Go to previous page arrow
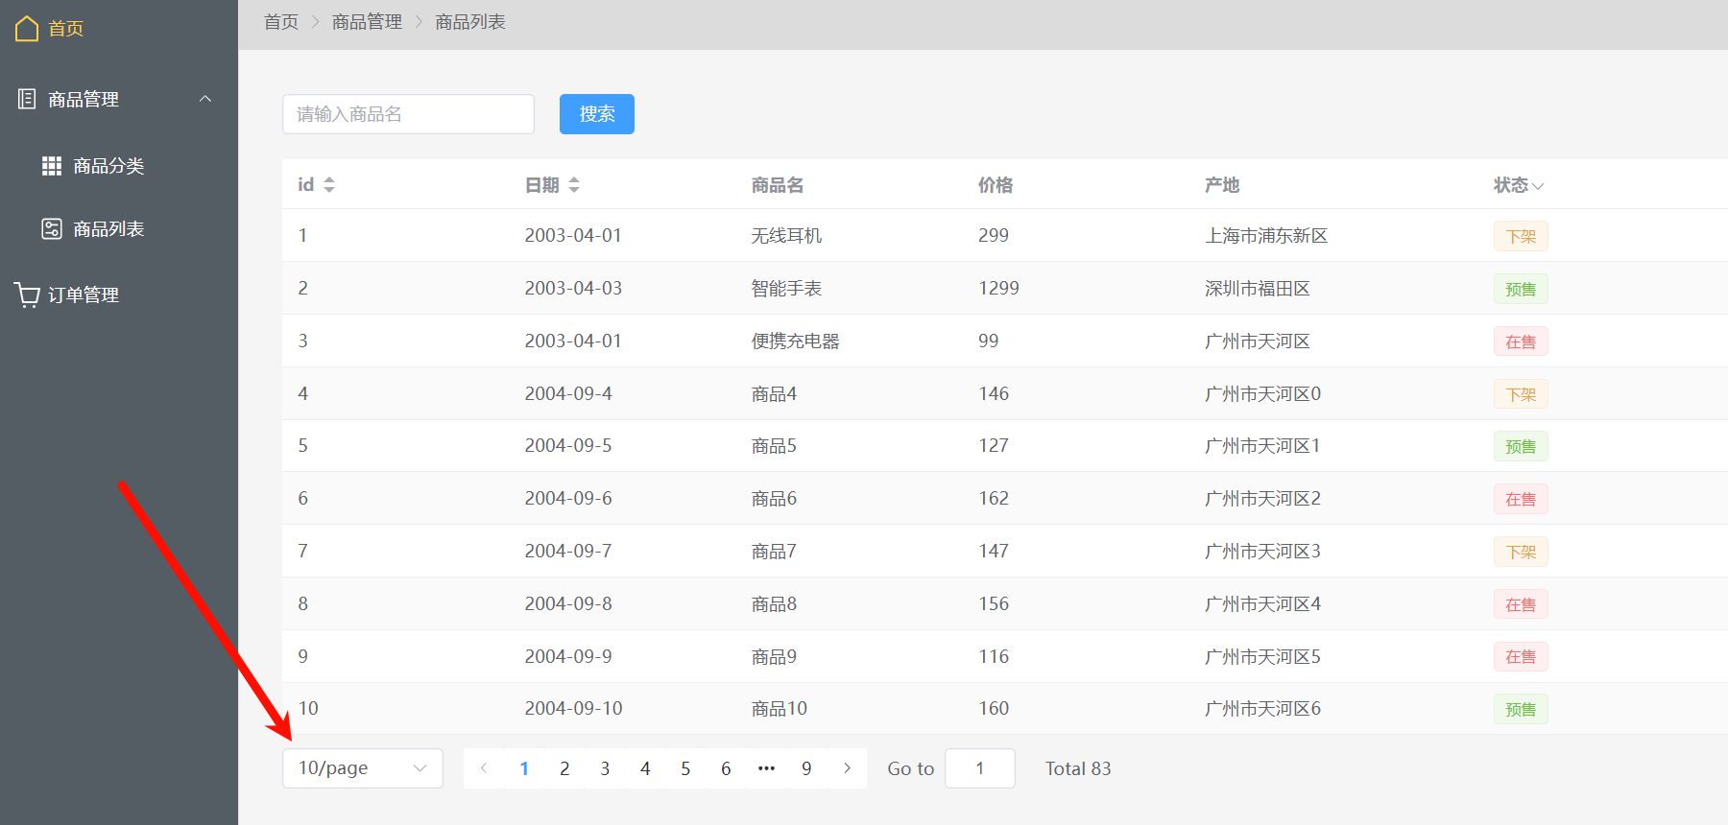 484,768
